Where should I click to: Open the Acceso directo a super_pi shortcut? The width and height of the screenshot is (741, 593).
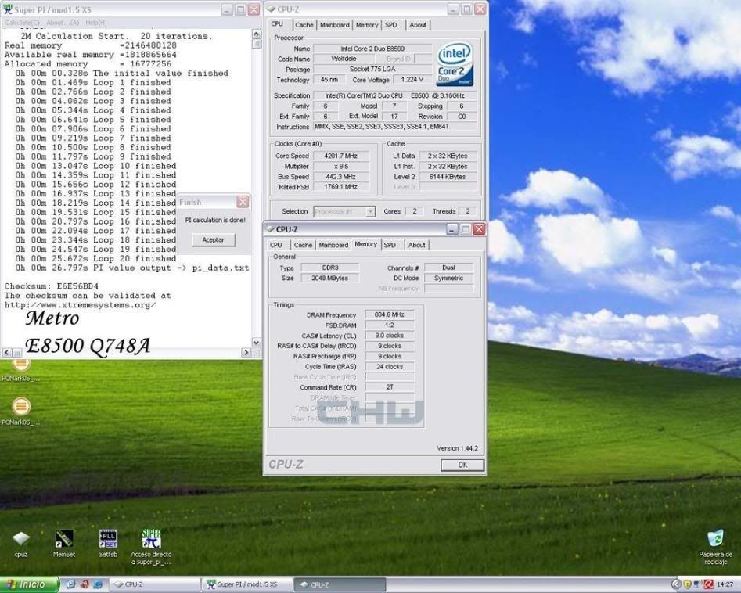point(151,547)
